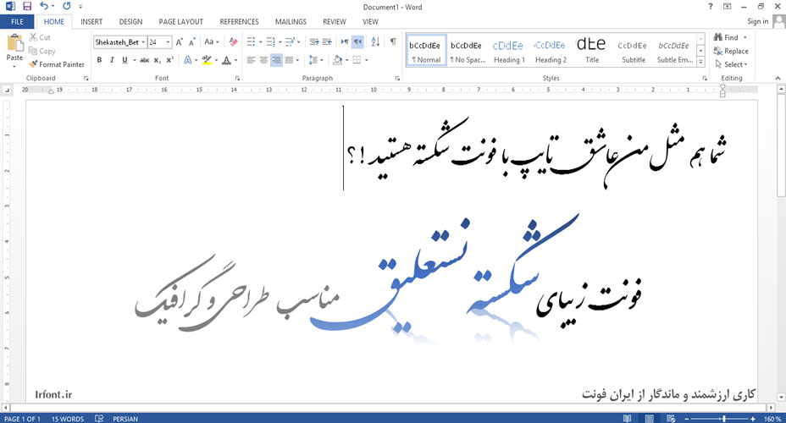Switch to the PAGE LAYOUT tab
This screenshot has width=786, height=423.
(x=180, y=22)
